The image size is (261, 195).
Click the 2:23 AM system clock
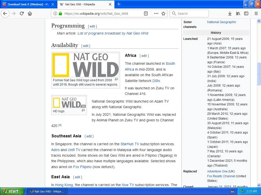[x=252, y=191]
